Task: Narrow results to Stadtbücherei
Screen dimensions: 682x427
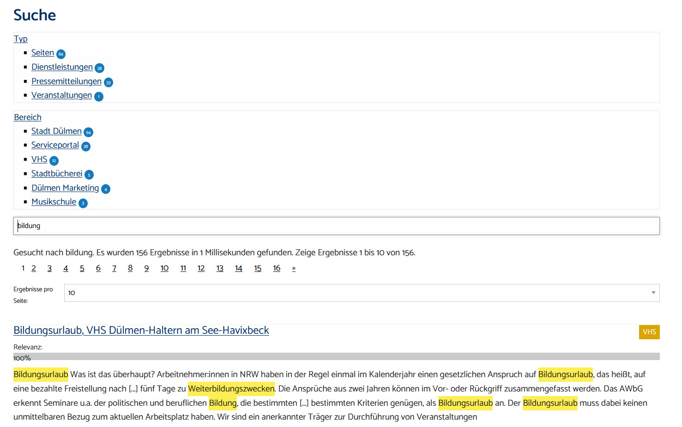Action: (57, 174)
